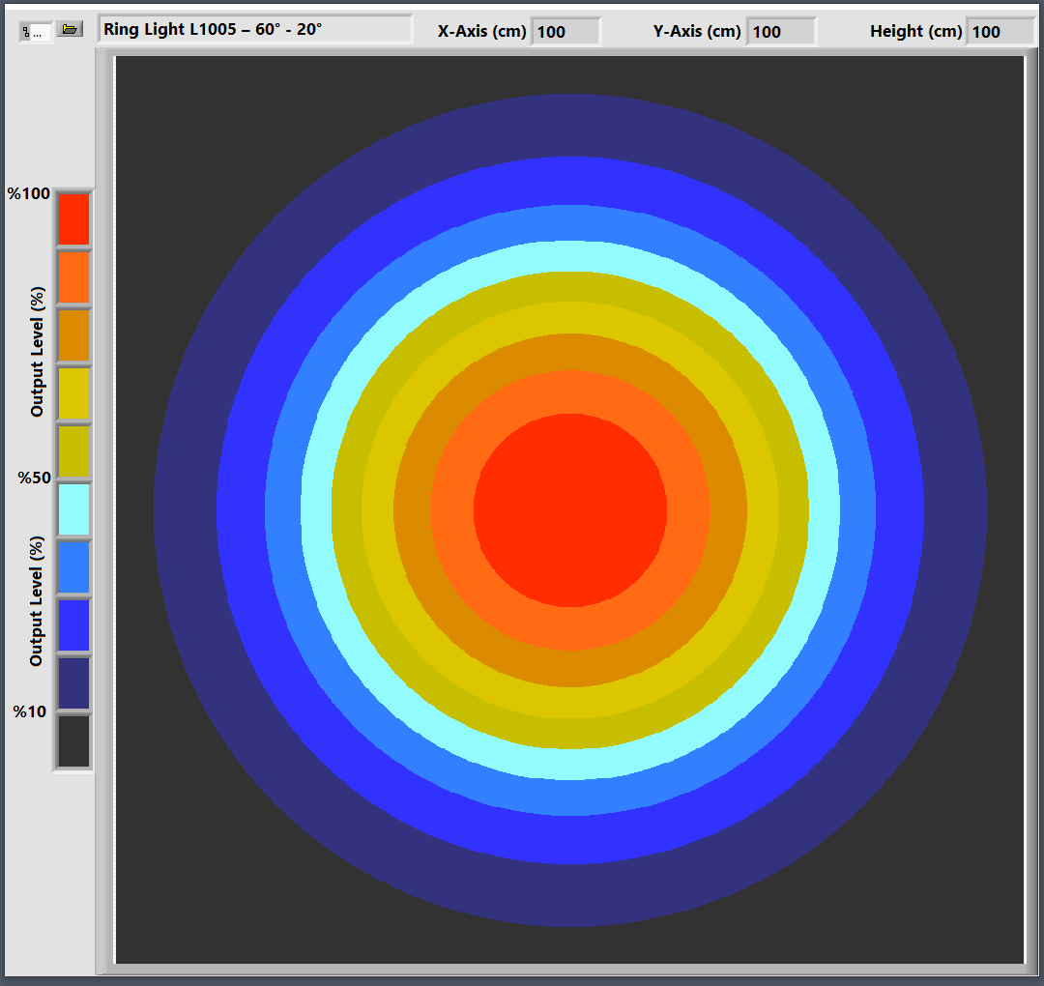Select the red 100% legend swatch
The height and width of the screenshot is (986, 1044).
pos(73,219)
